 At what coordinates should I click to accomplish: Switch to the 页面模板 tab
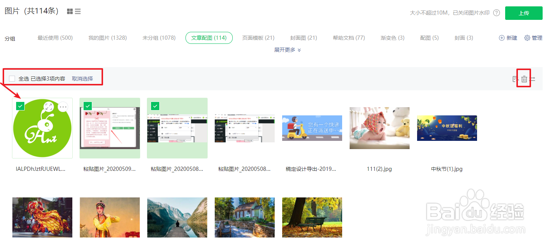(258, 38)
